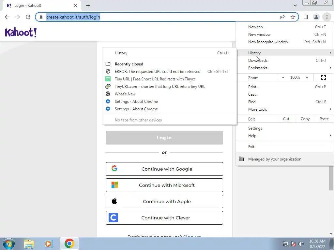Open Windows Media Player from taskbar
Image resolution: width=334 pixels, height=250 pixels.
49,243
